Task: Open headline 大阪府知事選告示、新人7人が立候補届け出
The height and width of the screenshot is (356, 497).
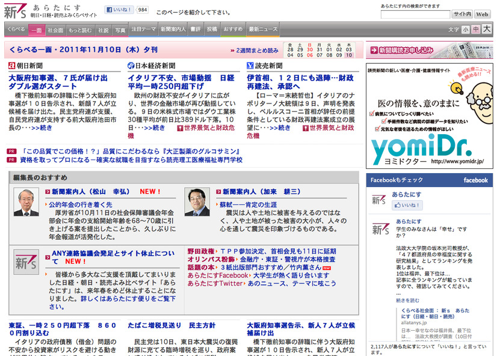Action: (x=301, y=329)
